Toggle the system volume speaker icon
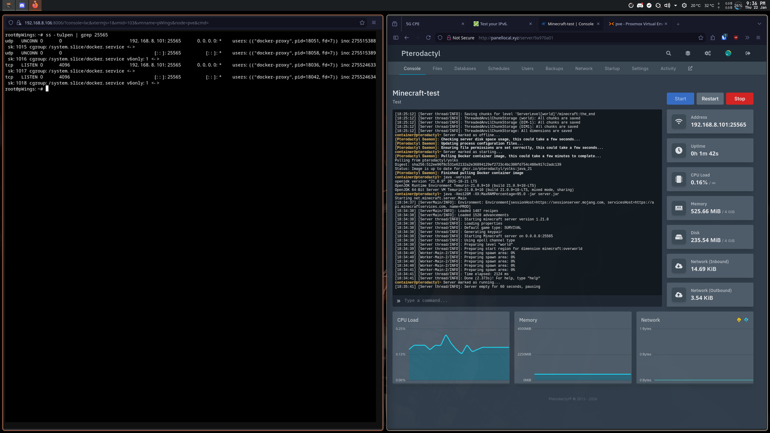 tap(667, 6)
